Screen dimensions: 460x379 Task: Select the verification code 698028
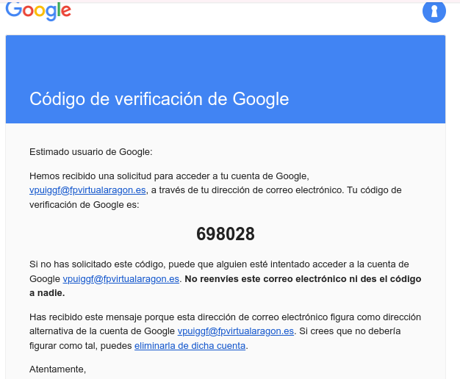[226, 234]
